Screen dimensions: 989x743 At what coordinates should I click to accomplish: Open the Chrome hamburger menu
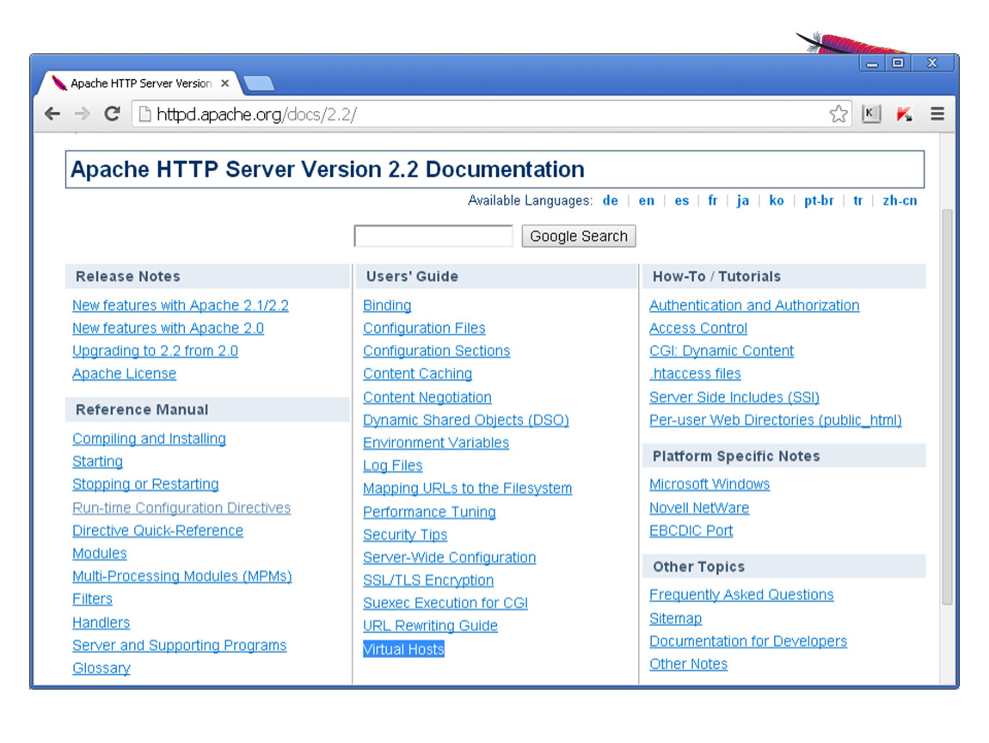pyautogui.click(x=937, y=114)
